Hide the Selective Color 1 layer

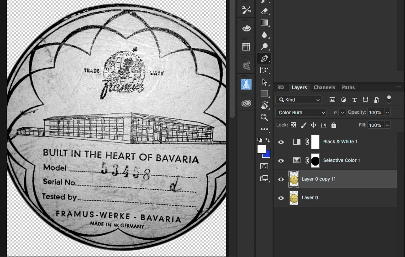point(281,161)
